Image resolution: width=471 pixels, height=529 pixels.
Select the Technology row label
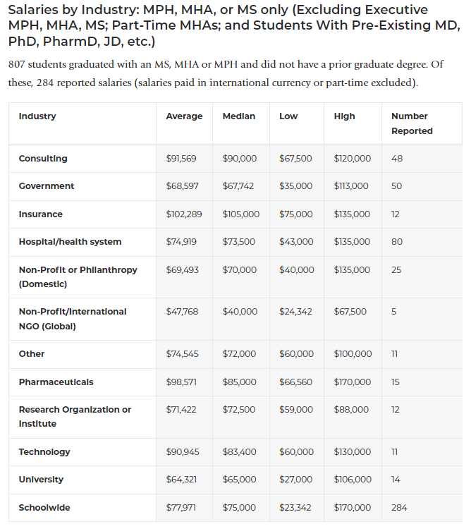pyautogui.click(x=44, y=452)
